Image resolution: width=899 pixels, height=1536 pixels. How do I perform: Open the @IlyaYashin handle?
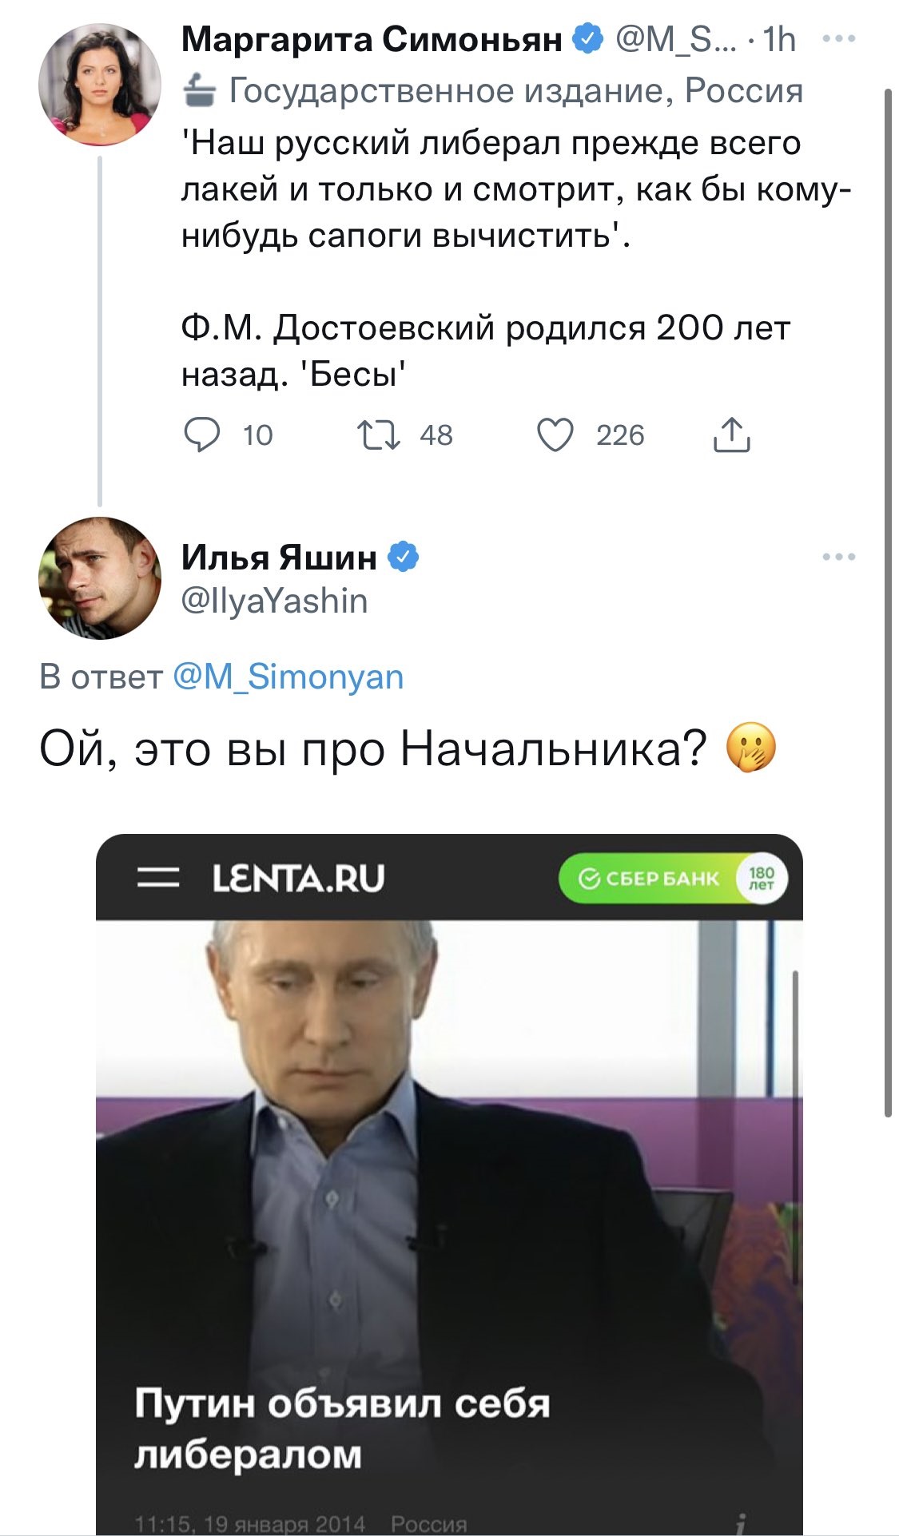point(275,601)
